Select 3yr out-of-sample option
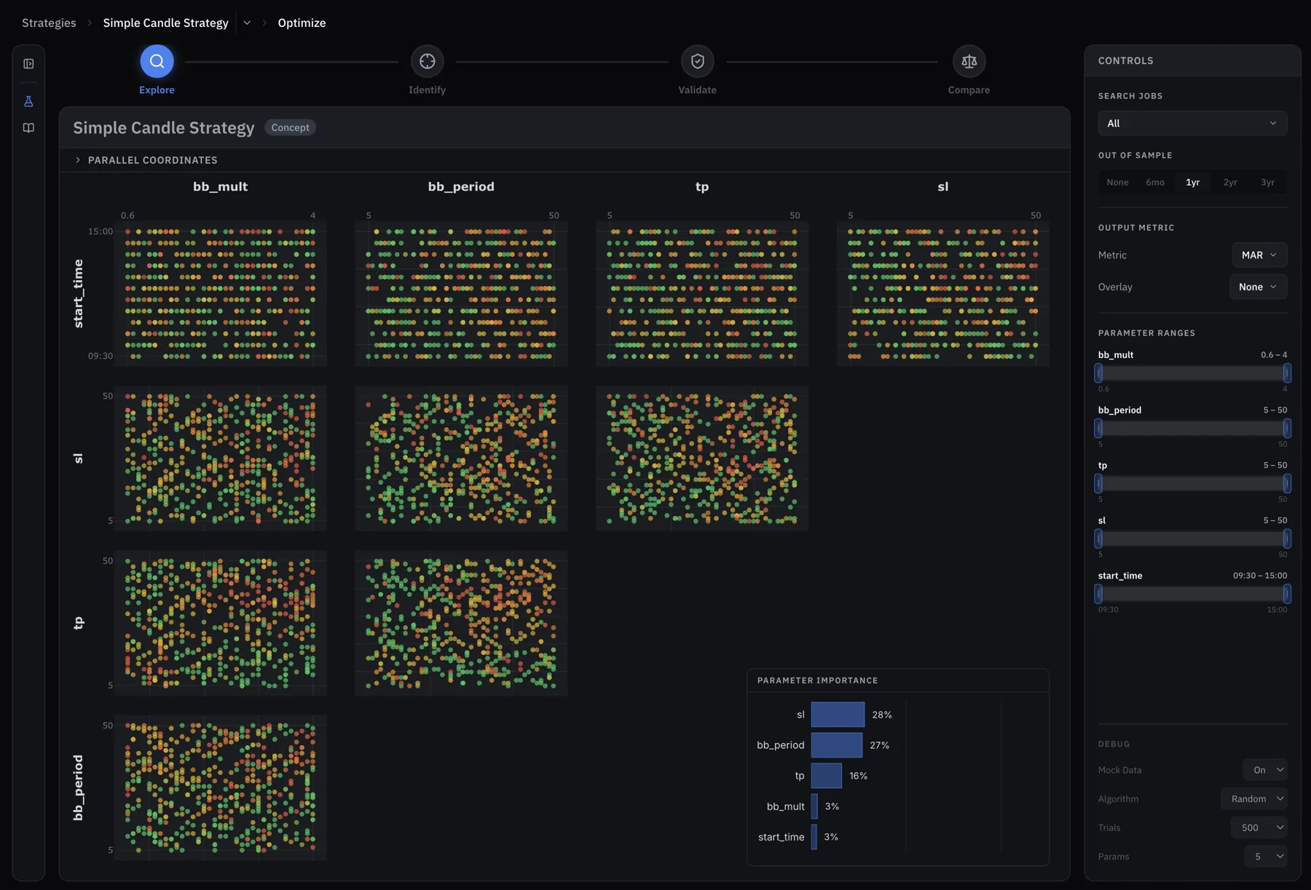 [1267, 183]
